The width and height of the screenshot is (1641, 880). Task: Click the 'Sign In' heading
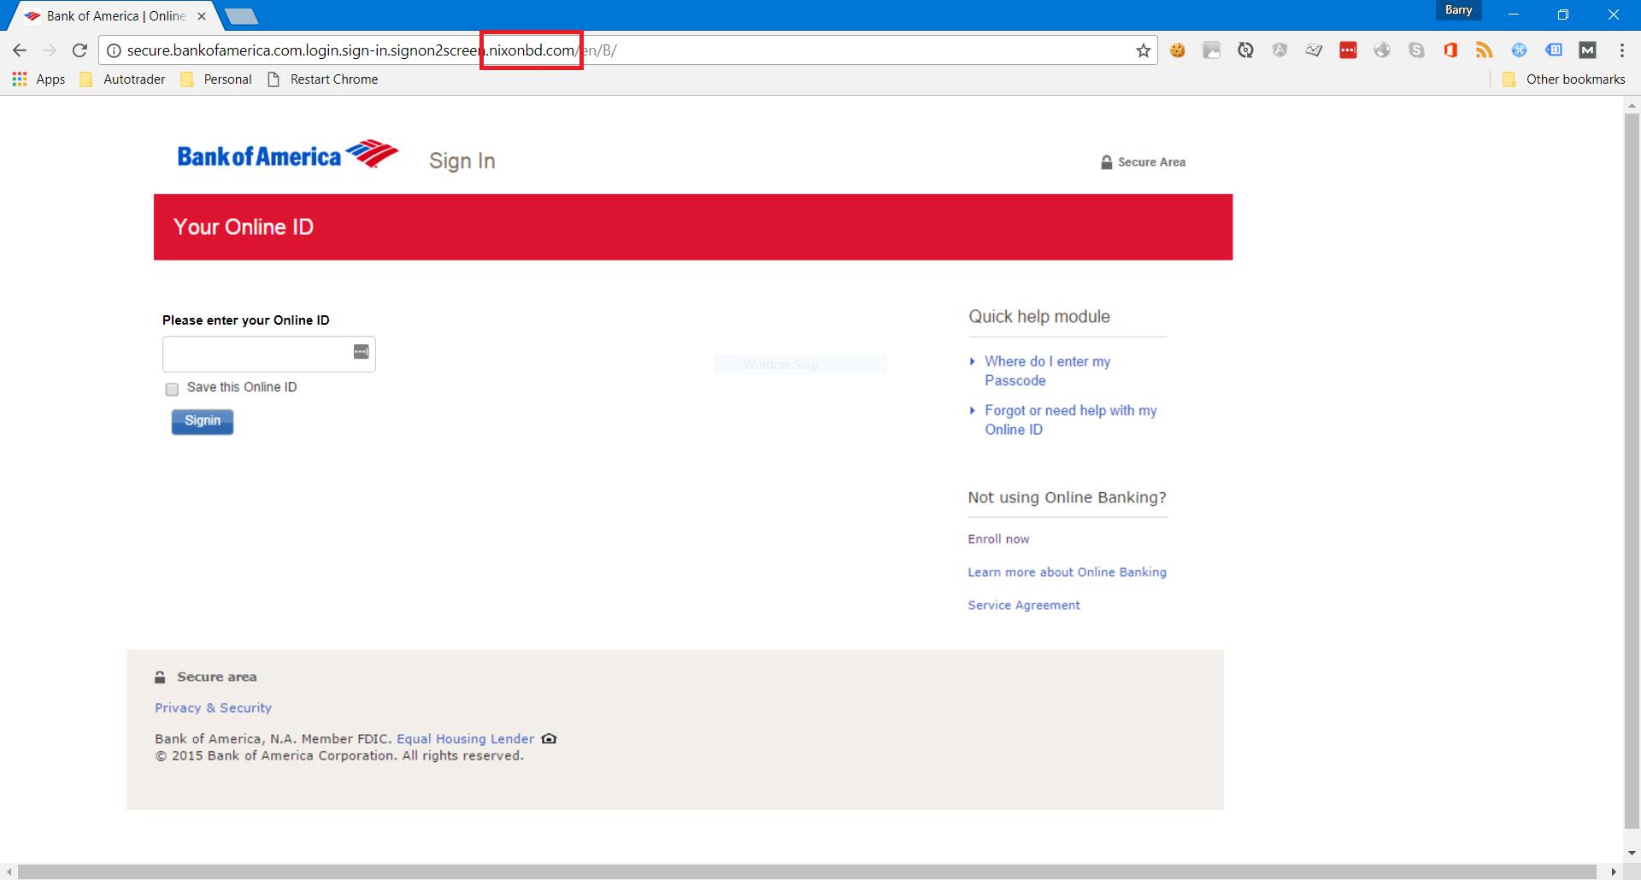(462, 161)
